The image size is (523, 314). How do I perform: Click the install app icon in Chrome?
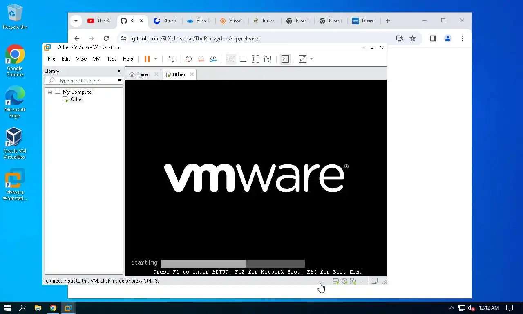point(400,38)
